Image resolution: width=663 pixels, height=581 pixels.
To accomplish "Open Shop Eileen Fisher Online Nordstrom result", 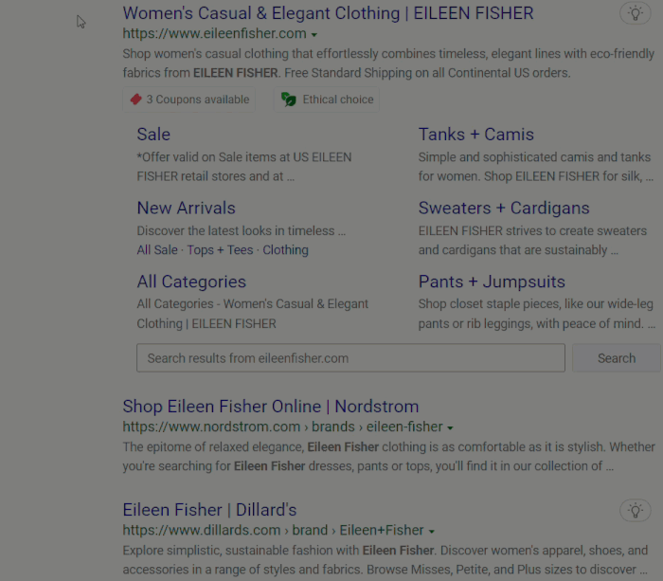I will [270, 407].
